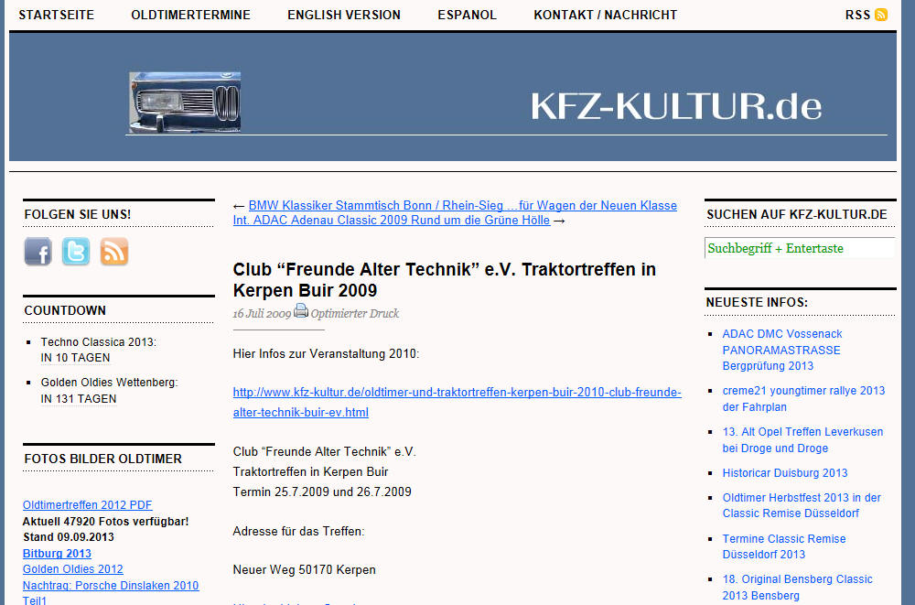The image size is (915, 605).
Task: Click the text IN 131 TAGEN
Action: pos(79,399)
